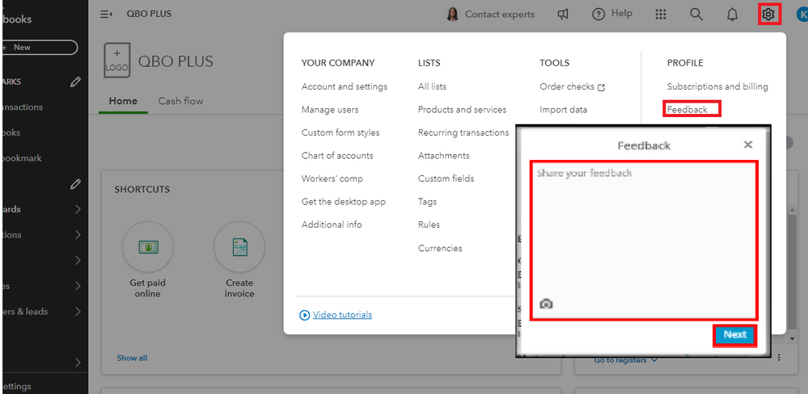Click the add LOGO placeholder
The image size is (808, 394).
click(x=117, y=61)
